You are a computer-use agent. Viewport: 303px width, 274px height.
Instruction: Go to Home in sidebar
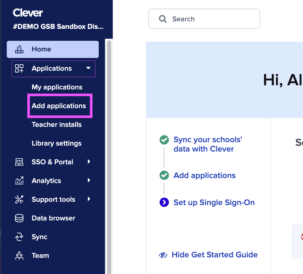(x=53, y=49)
